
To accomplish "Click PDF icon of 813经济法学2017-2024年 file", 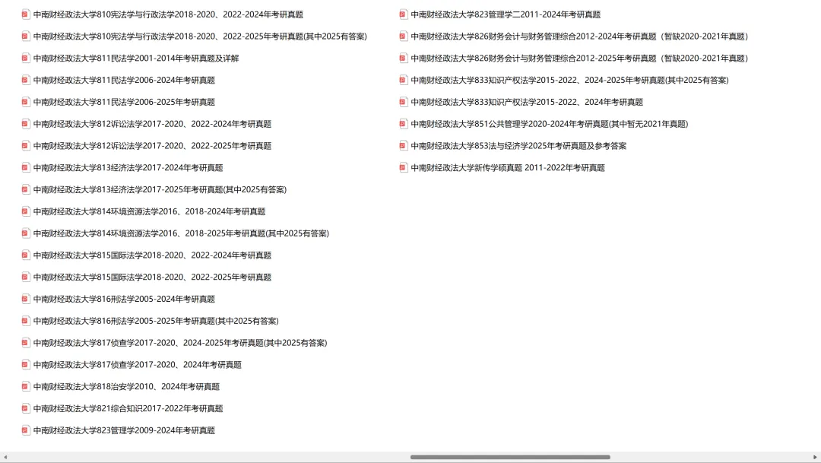I will pyautogui.click(x=25, y=167).
